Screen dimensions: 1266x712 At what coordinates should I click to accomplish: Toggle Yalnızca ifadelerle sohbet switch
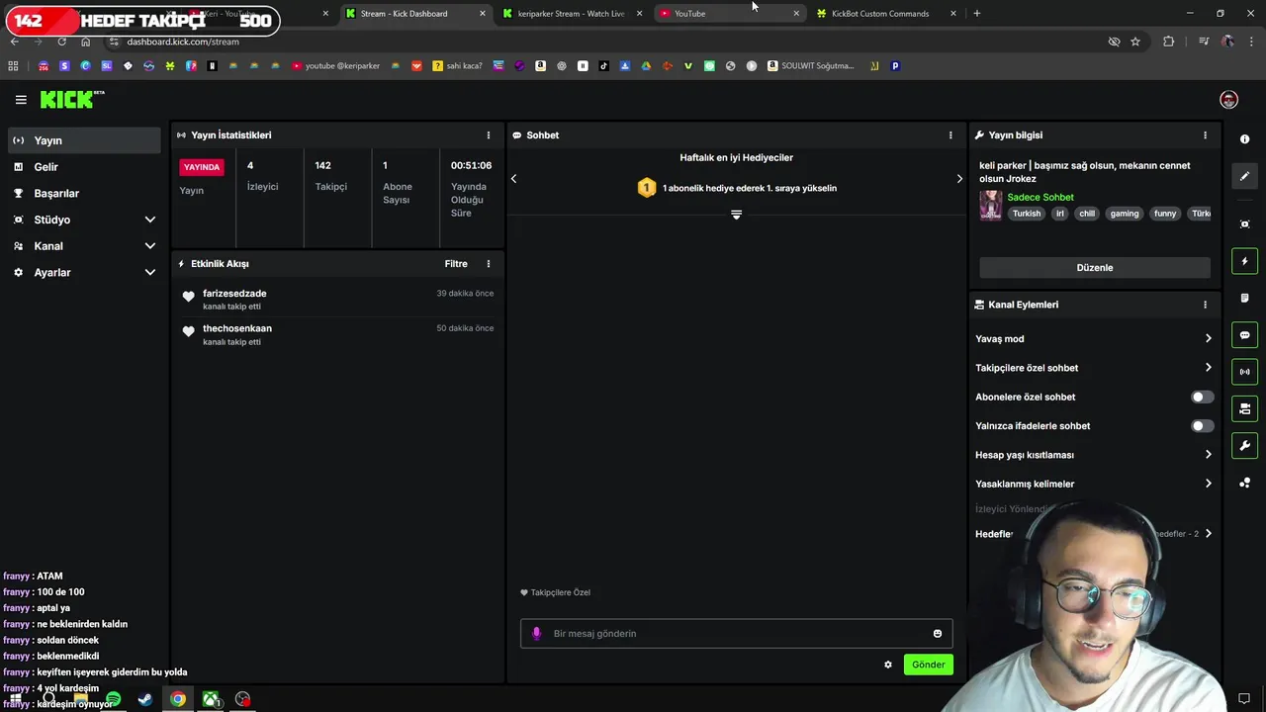(x=1202, y=426)
